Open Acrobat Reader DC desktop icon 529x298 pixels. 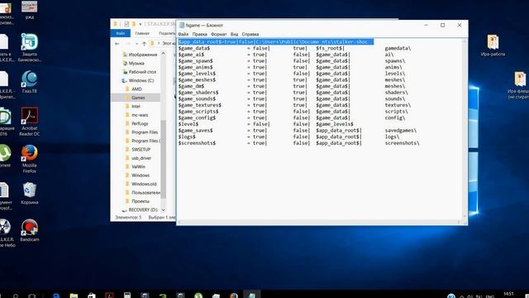[30, 122]
